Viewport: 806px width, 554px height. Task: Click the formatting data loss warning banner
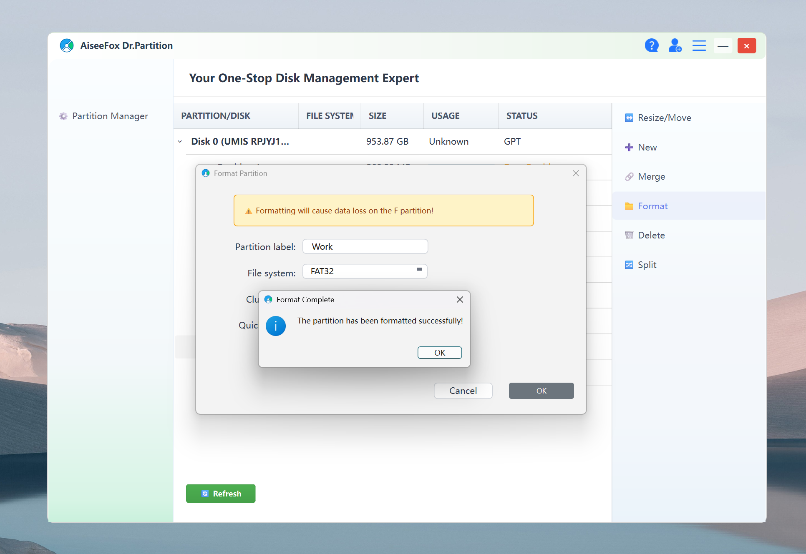tap(383, 211)
